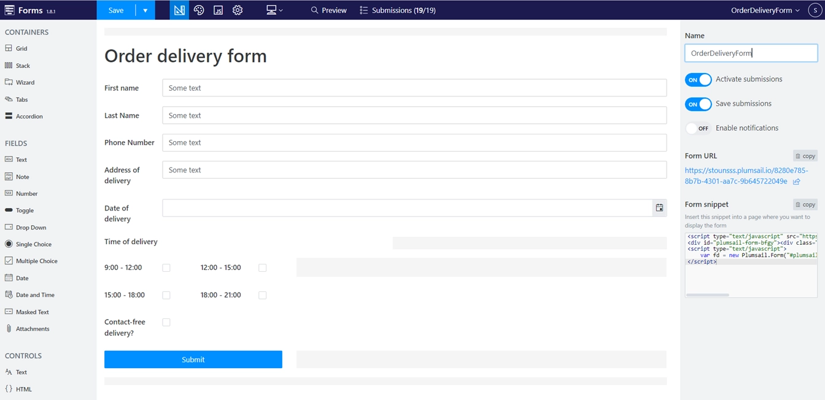
Task: Click the Last Name input field
Action: click(414, 115)
